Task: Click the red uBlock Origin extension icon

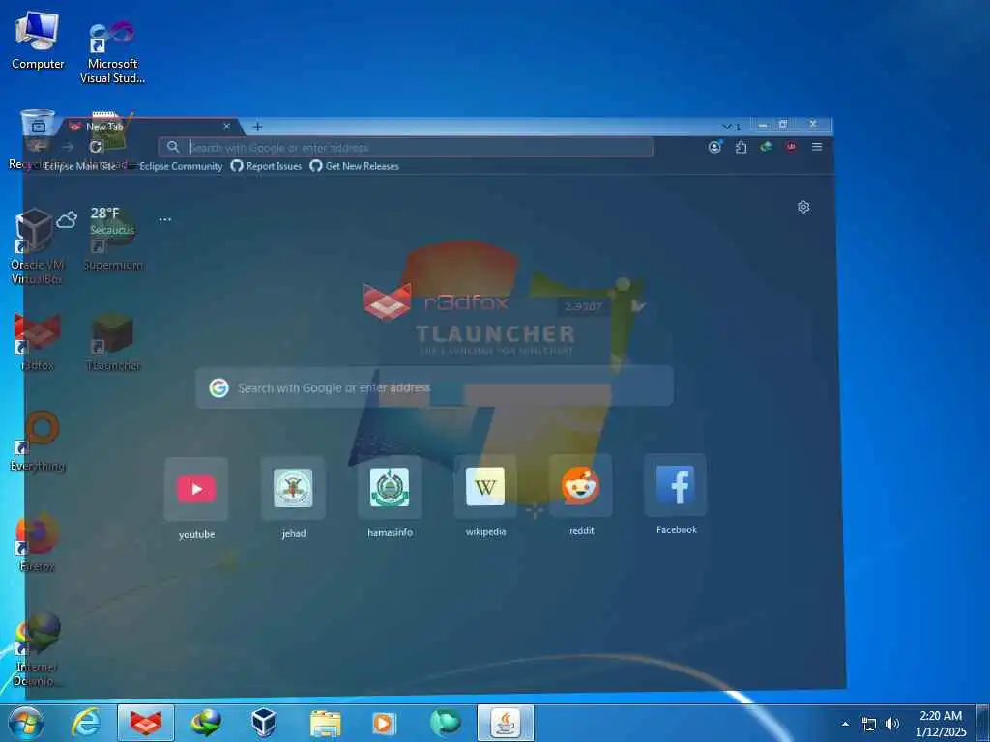Action: (791, 147)
